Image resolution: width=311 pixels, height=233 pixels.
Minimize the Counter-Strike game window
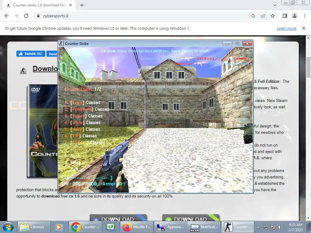point(227,43)
